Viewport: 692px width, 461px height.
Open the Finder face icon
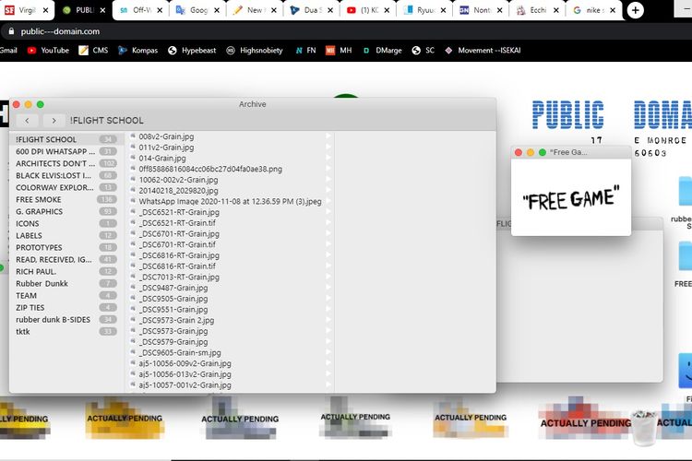point(686,371)
